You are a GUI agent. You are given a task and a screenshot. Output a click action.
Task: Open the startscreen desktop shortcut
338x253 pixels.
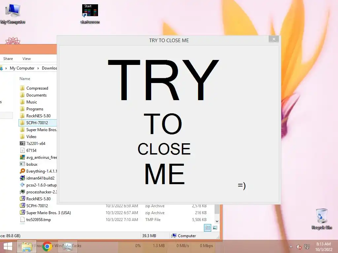pyautogui.click(x=90, y=13)
